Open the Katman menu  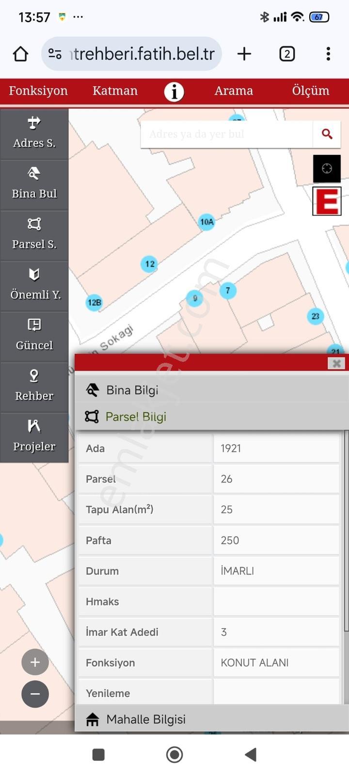[115, 91]
